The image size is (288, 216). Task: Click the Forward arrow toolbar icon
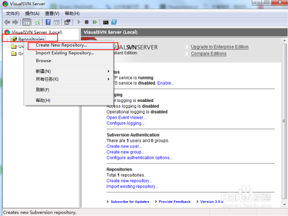[15, 22]
